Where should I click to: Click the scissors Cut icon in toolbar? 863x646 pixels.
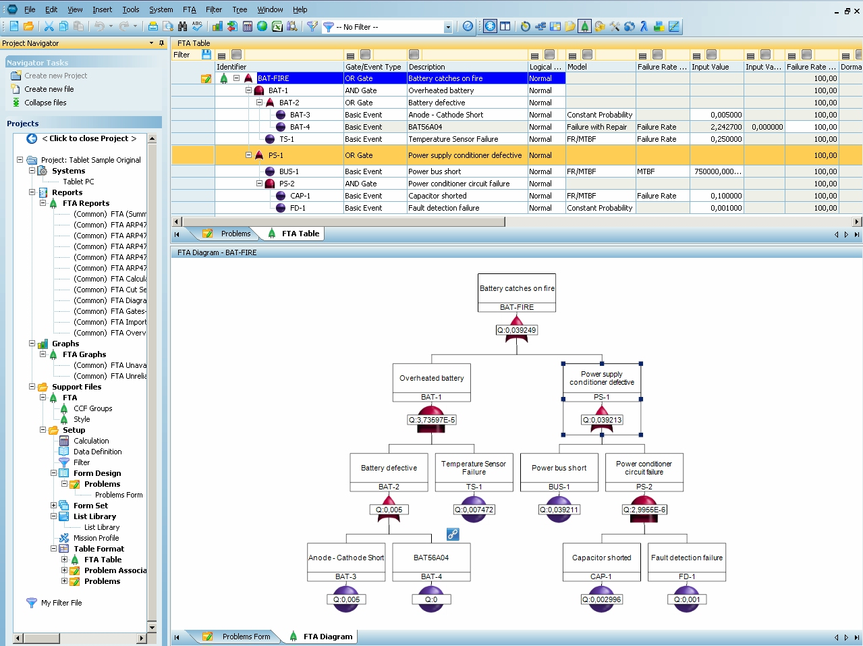pyautogui.click(x=49, y=26)
